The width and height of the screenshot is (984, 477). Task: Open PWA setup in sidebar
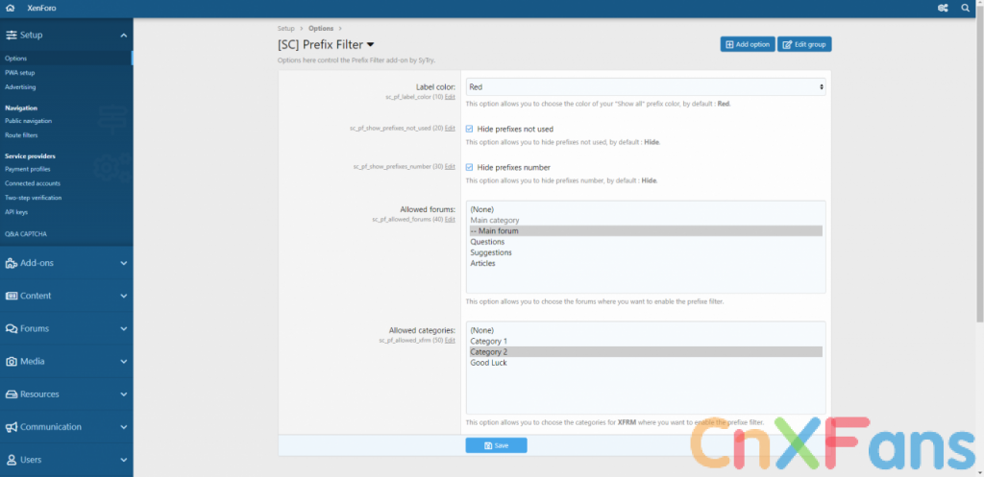[19, 73]
